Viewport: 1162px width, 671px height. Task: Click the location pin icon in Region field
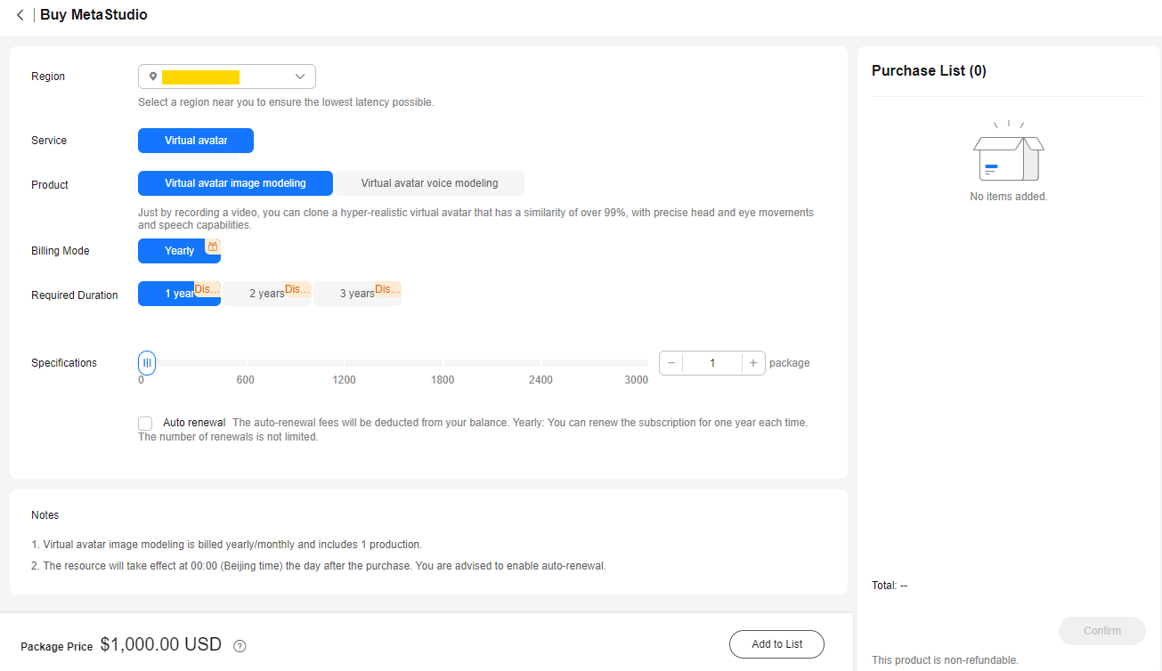click(x=153, y=77)
